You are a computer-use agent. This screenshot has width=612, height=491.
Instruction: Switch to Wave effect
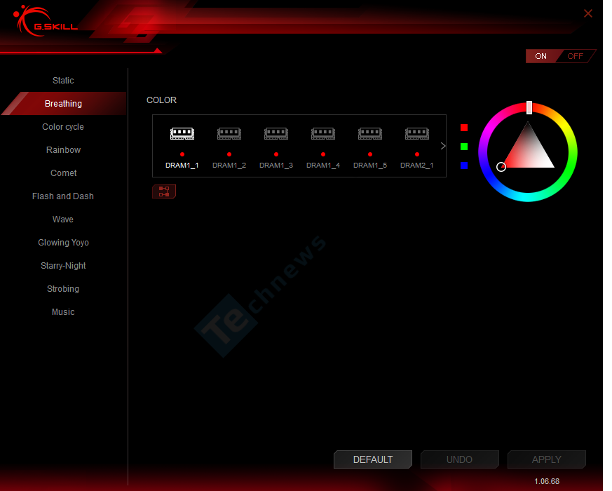point(63,219)
